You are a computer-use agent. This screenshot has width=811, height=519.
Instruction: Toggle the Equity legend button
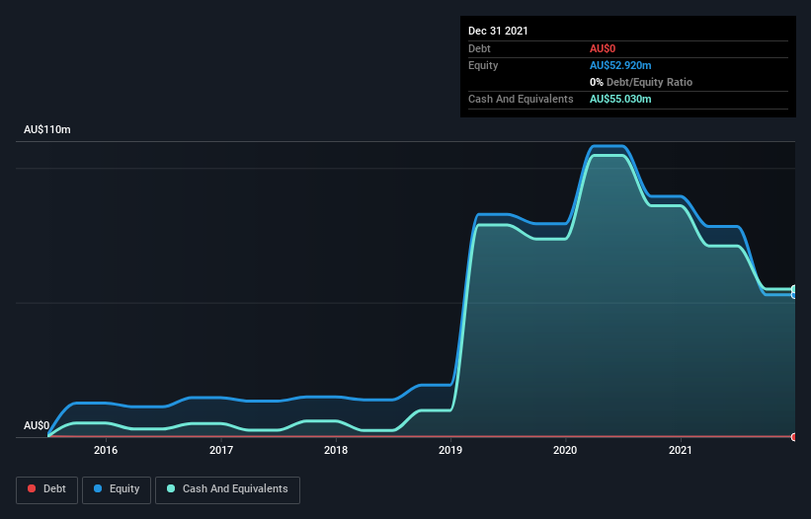pos(117,489)
